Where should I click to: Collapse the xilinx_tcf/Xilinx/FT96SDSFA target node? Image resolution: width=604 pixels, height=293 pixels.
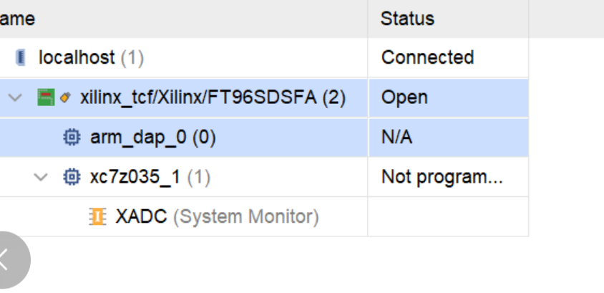16,97
